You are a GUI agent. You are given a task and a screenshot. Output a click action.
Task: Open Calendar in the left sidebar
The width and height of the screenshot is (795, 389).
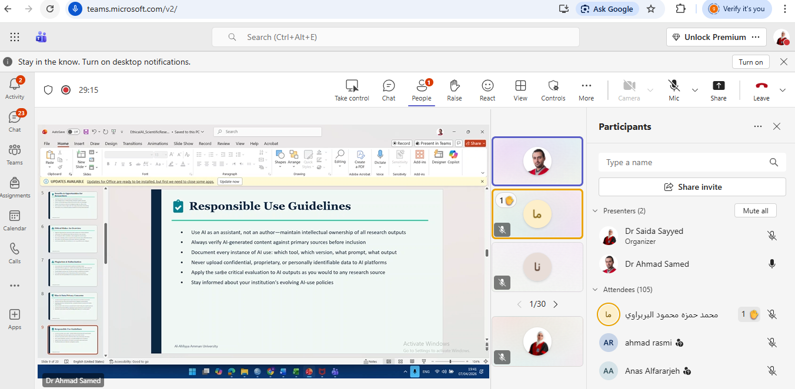click(15, 220)
